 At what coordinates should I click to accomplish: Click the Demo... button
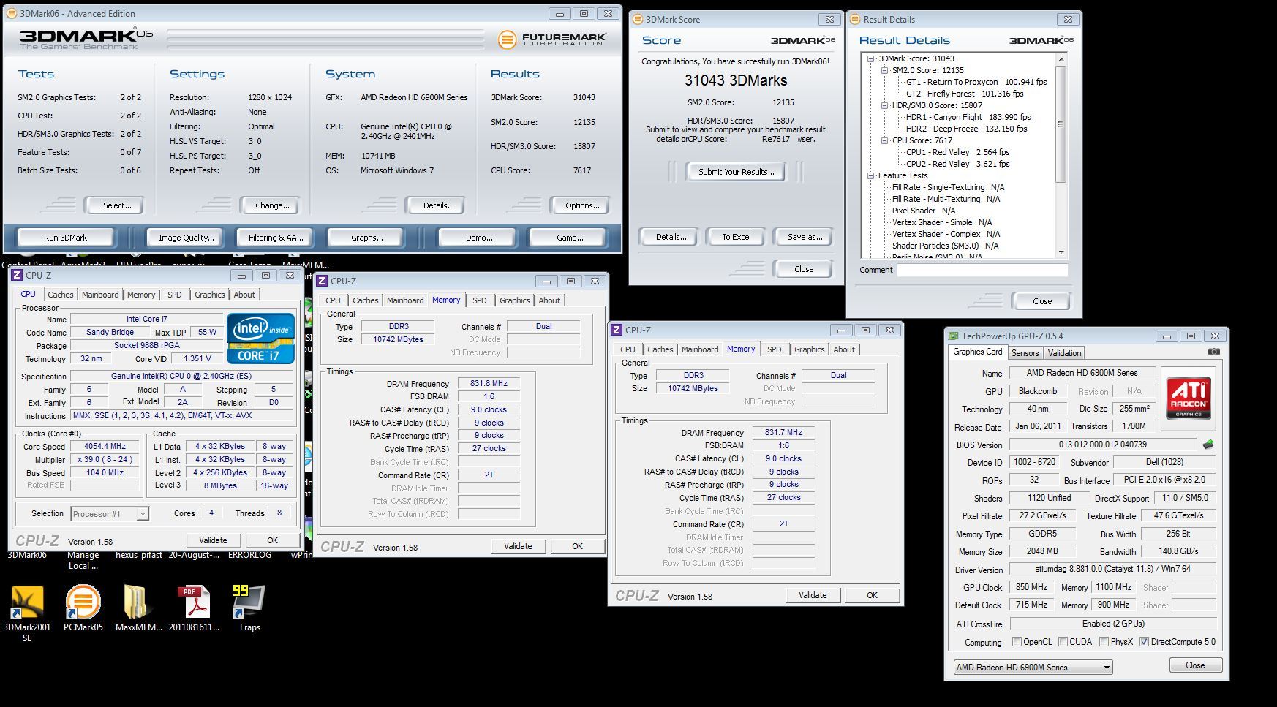pyautogui.click(x=479, y=238)
